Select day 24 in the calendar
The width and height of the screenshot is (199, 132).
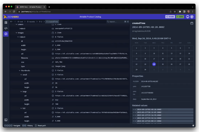[x=154, y=64]
